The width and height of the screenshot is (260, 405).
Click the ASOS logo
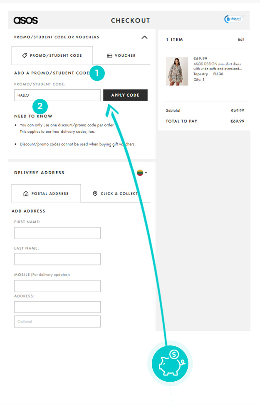coord(25,20)
